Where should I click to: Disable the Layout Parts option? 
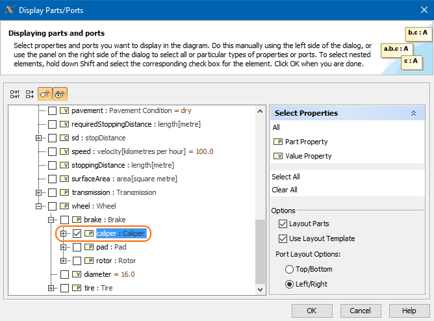click(x=283, y=224)
